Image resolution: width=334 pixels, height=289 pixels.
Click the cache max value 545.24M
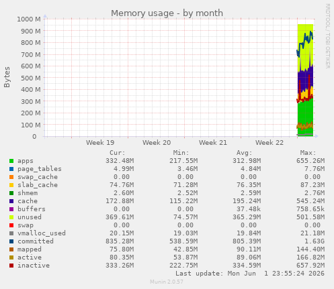point(310,201)
